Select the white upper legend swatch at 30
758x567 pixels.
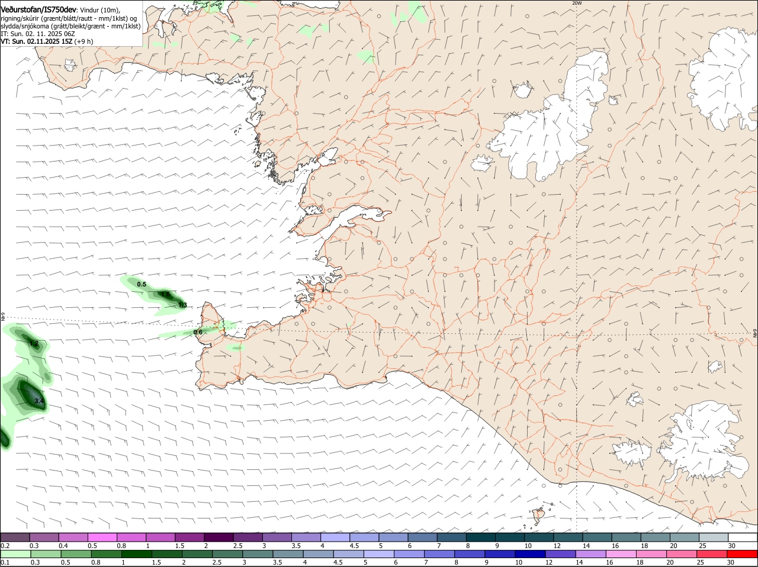[743, 537]
